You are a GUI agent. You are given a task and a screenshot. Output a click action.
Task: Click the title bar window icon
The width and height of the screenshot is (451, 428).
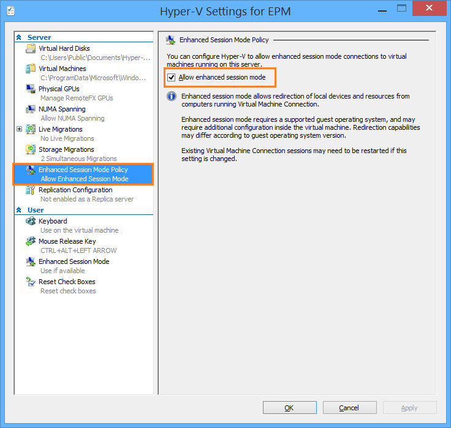coord(11,11)
